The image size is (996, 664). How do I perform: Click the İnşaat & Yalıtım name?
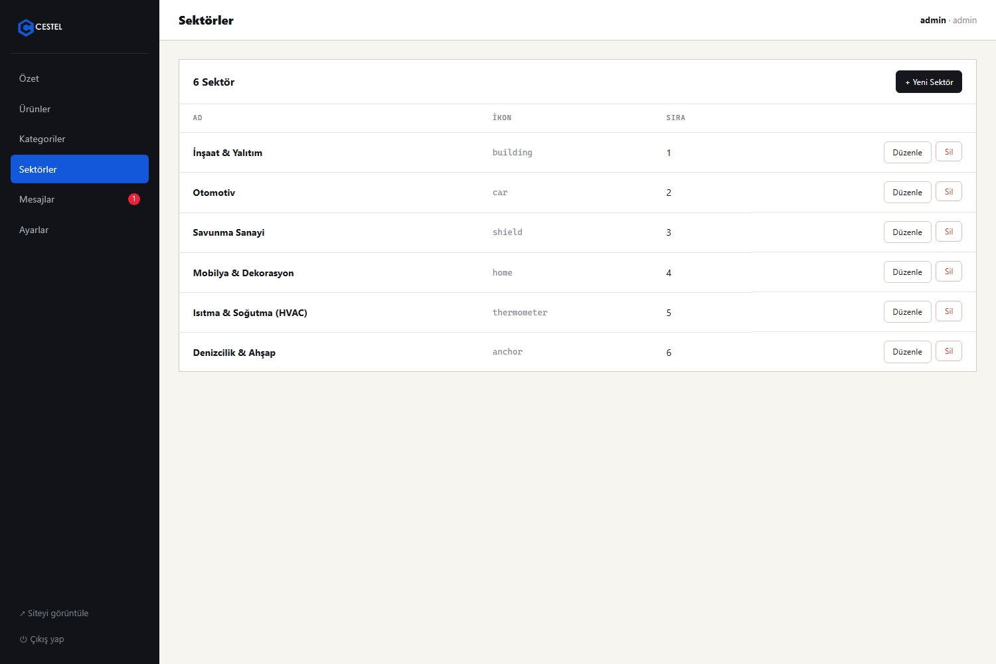(228, 153)
